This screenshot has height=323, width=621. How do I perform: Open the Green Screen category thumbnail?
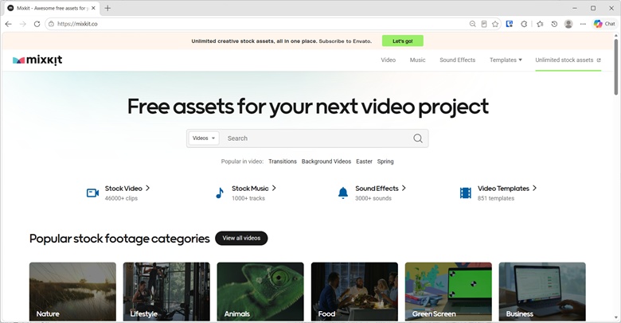[x=448, y=292]
